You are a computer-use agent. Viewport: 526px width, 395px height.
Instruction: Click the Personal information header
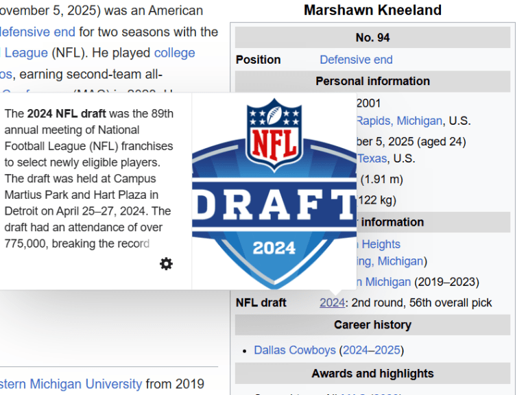(372, 81)
